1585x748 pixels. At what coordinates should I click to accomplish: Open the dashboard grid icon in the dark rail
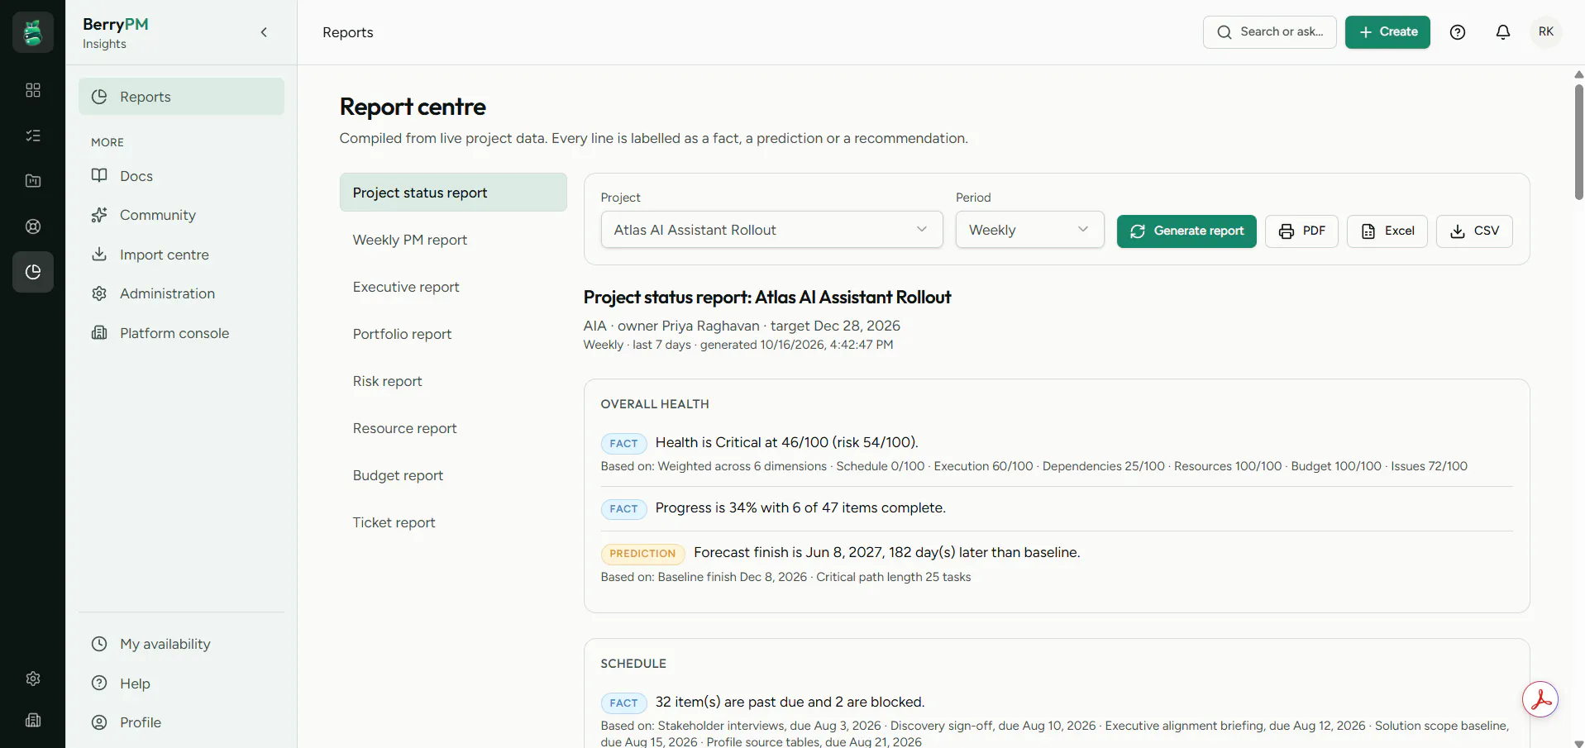click(33, 90)
